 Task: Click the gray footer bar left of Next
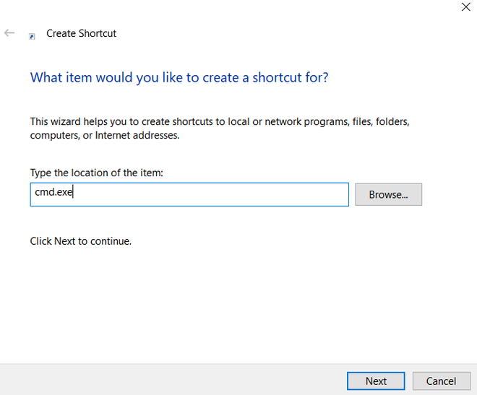[x=173, y=380]
